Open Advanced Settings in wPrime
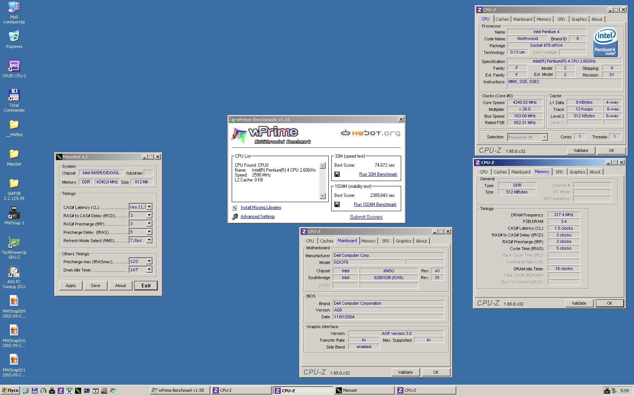This screenshot has height=396, width=634. pyautogui.click(x=257, y=216)
